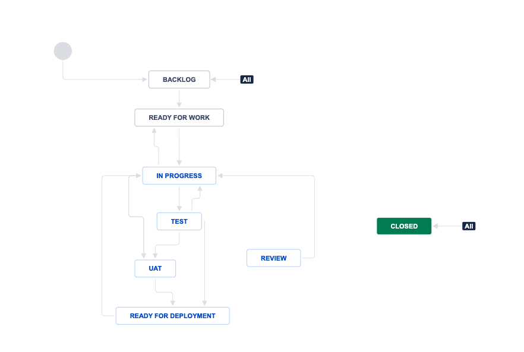The width and height of the screenshot is (524, 352).
Task: Click the transition arrow from BACKLOG to READY FOR WORK
Action: pyautogui.click(x=179, y=99)
